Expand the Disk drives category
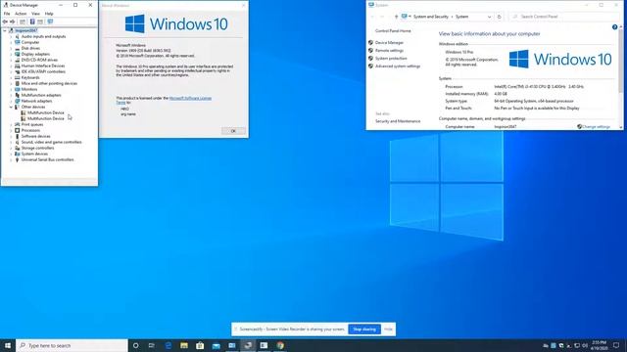 tap(11, 48)
